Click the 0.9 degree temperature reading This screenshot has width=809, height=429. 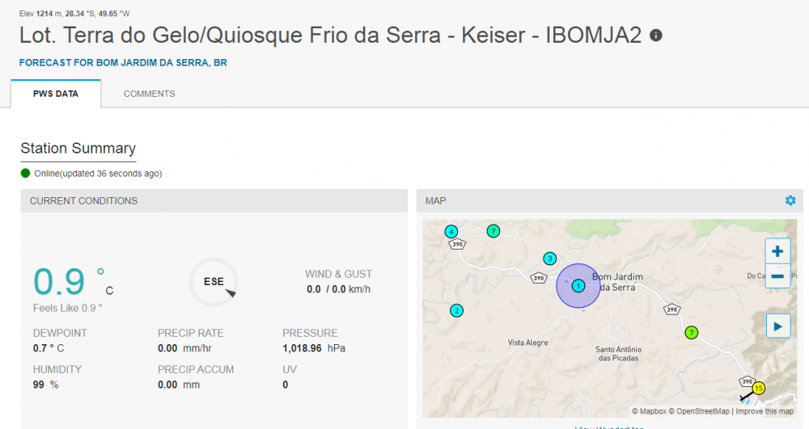(x=60, y=281)
